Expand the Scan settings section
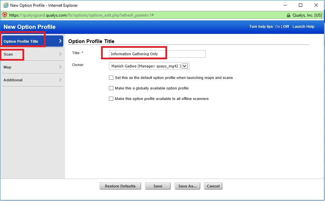325x201 pixels. (x=20, y=54)
